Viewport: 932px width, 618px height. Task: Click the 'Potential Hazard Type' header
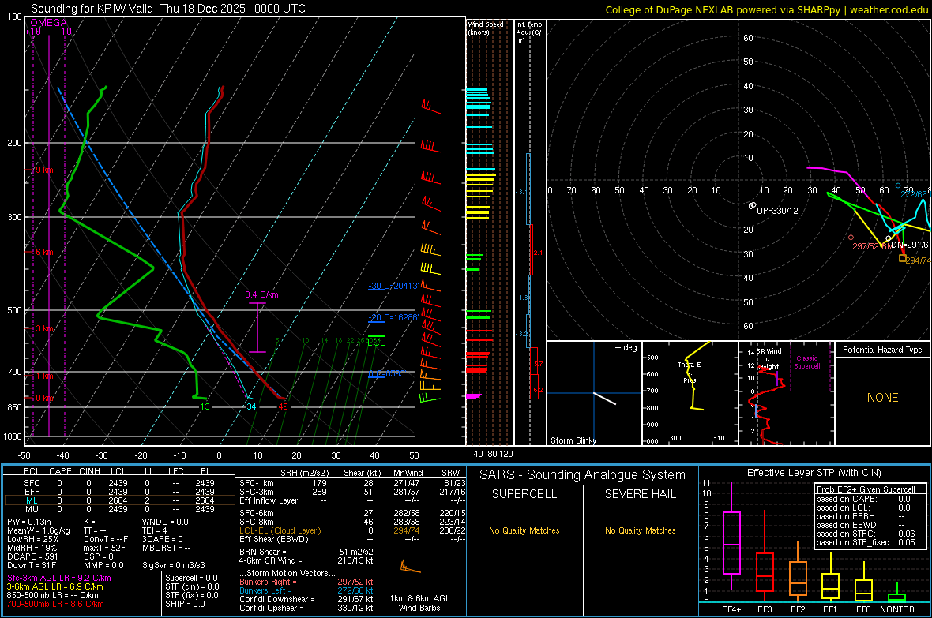point(882,350)
